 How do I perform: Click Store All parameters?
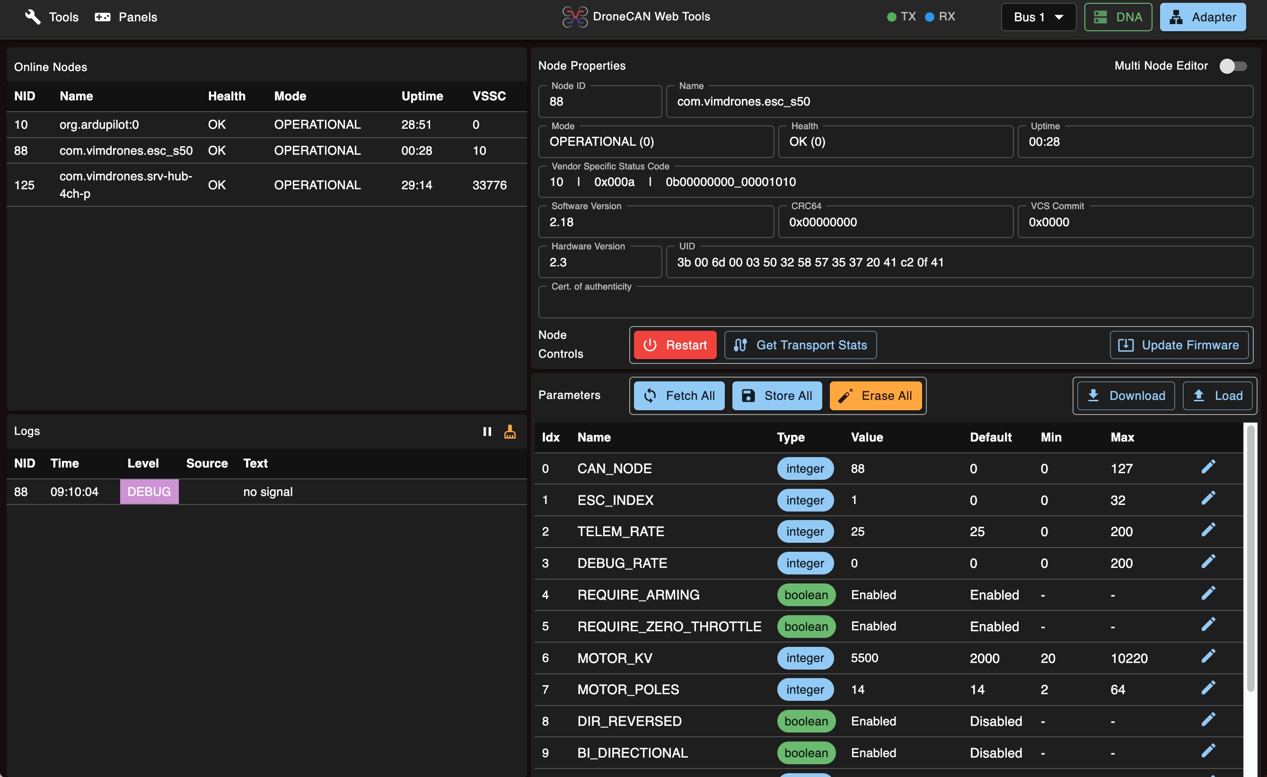point(776,396)
